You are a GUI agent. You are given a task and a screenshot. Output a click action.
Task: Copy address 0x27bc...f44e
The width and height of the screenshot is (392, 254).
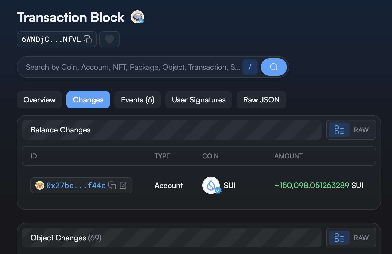pyautogui.click(x=112, y=185)
